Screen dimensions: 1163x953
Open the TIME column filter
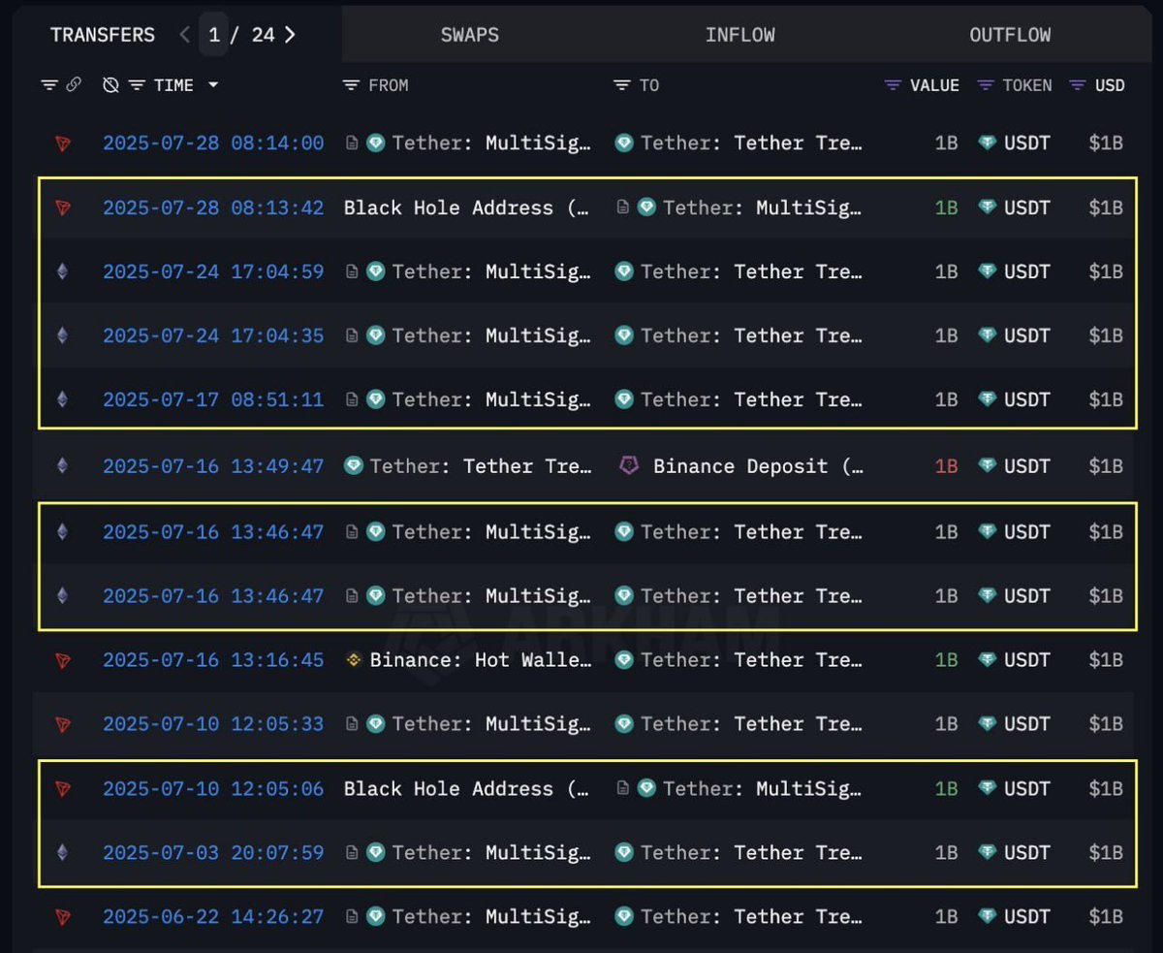coord(138,85)
